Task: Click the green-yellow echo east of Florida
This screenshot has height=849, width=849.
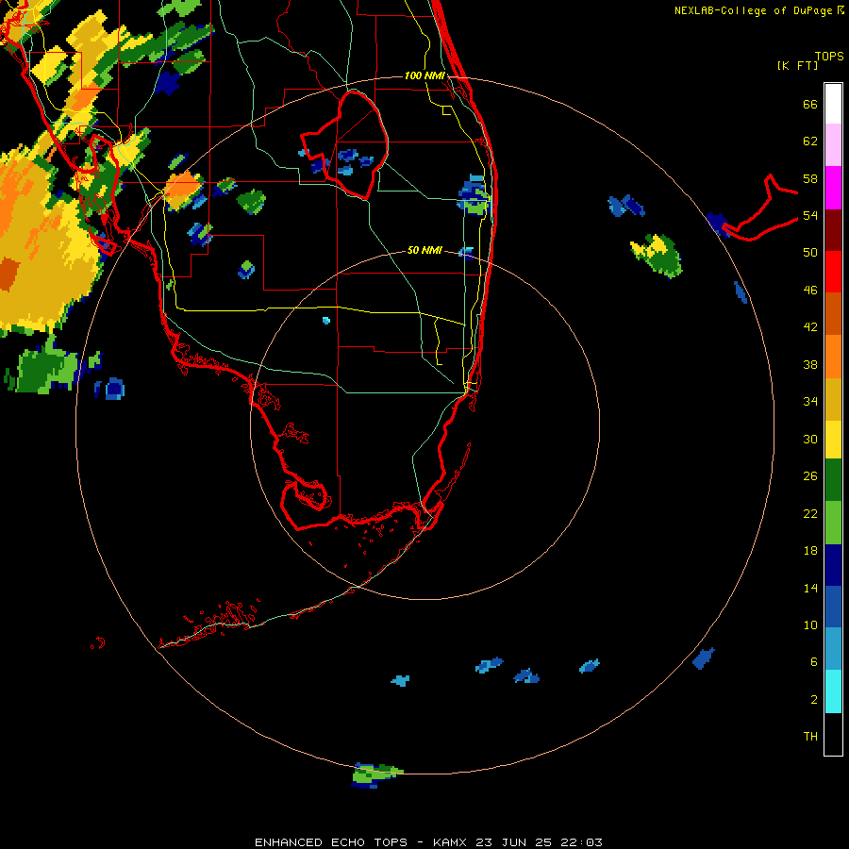Action: (x=657, y=255)
